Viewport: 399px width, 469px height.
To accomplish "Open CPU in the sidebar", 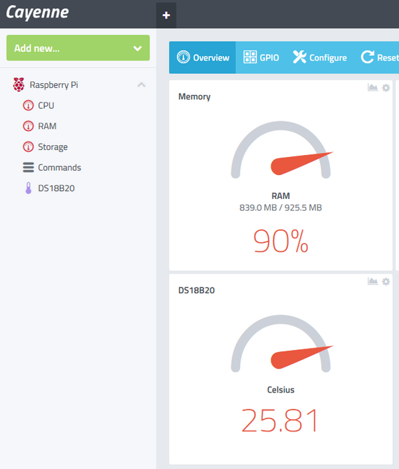I will (x=46, y=105).
